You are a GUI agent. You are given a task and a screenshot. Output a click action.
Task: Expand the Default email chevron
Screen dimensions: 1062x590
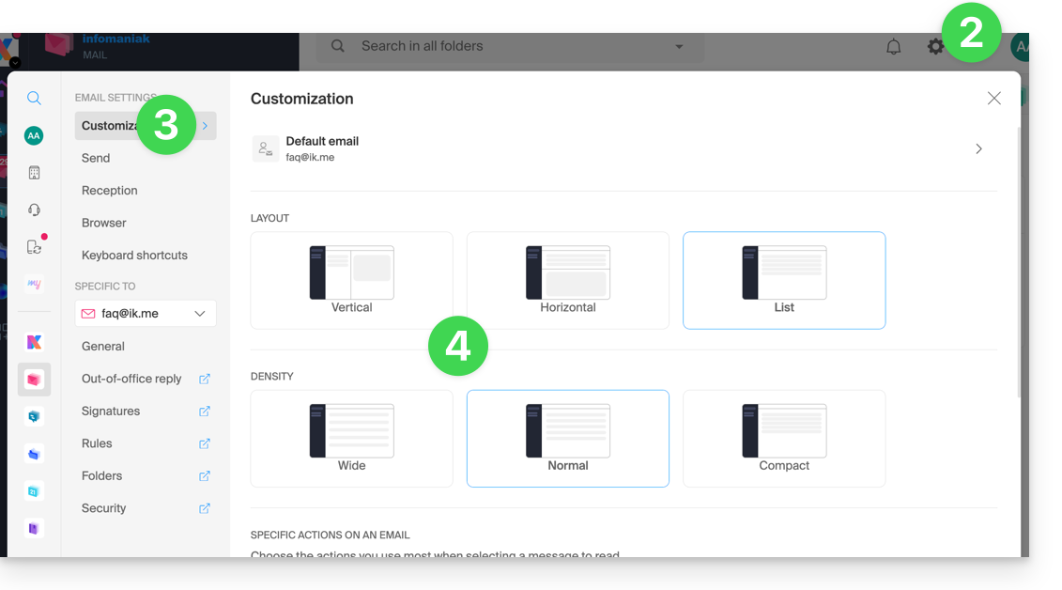(x=978, y=149)
